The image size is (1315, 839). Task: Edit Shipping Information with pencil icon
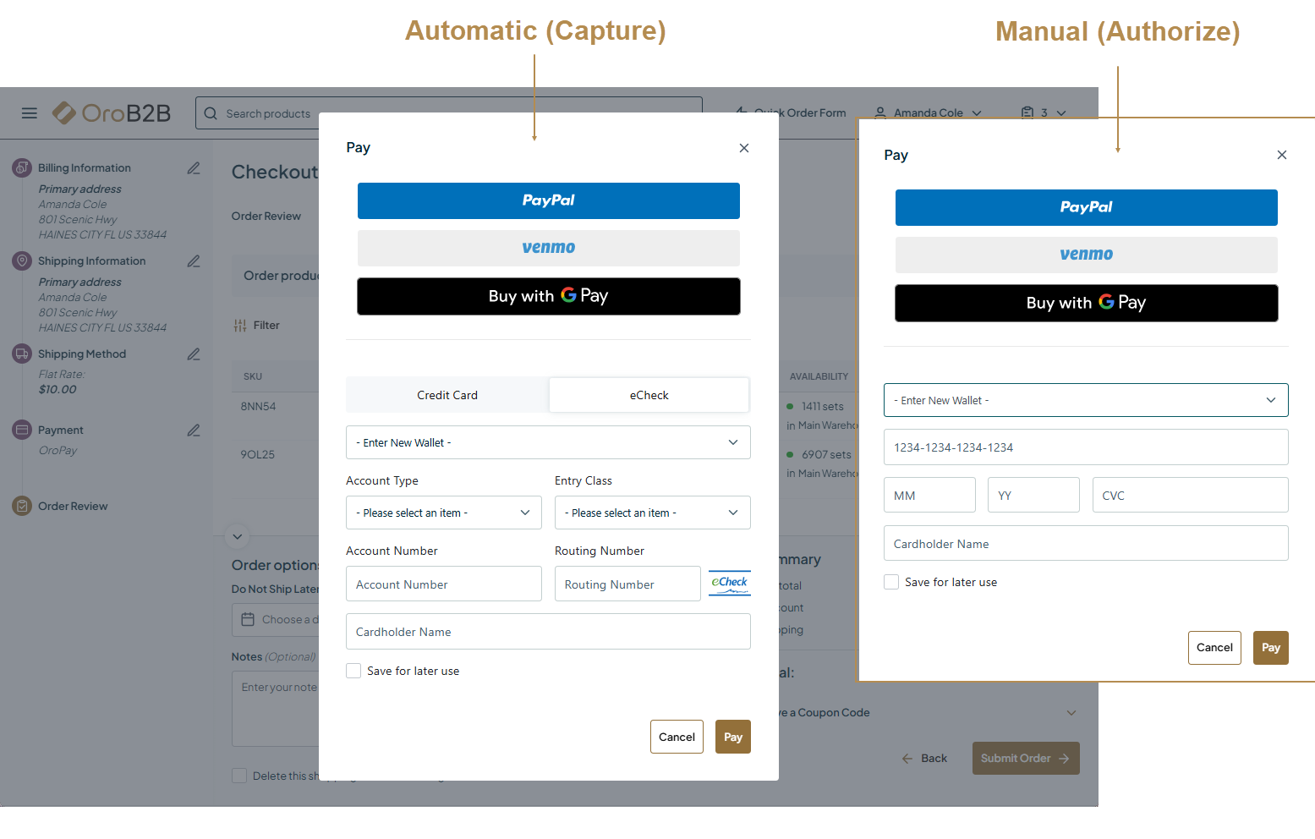194,261
